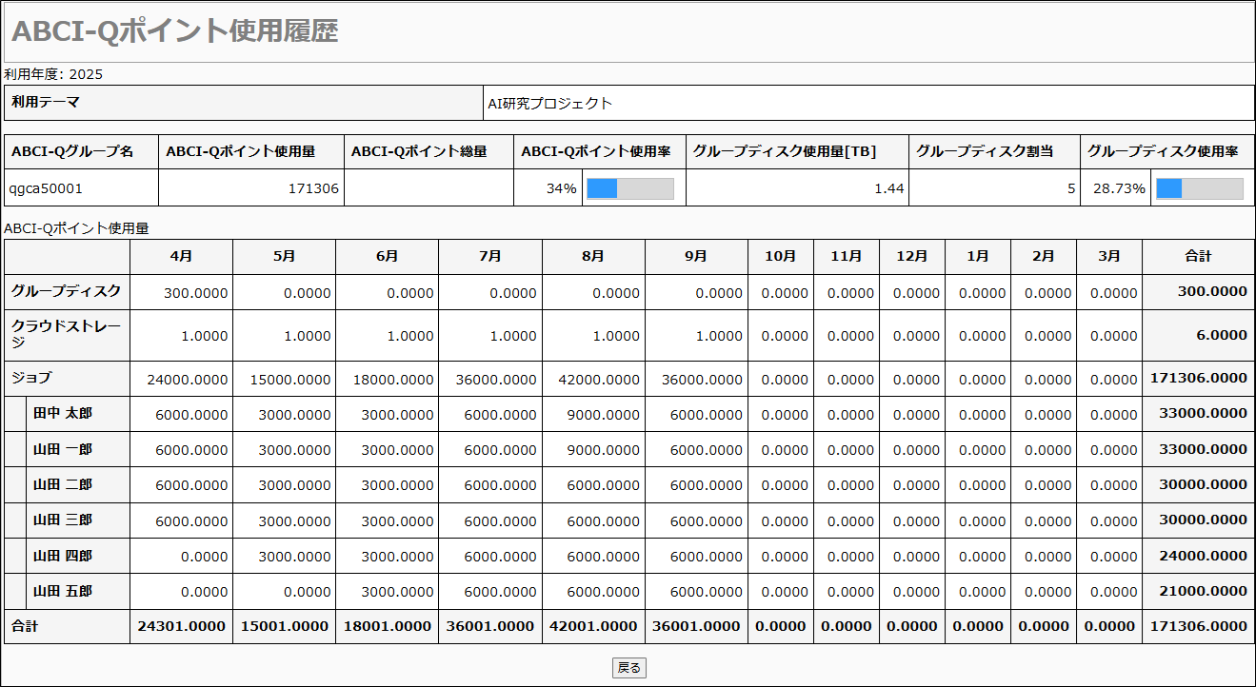Select the ABCI-Qポイント使用履歴 page heading
Screen dimensions: 1256x687
(175, 31)
